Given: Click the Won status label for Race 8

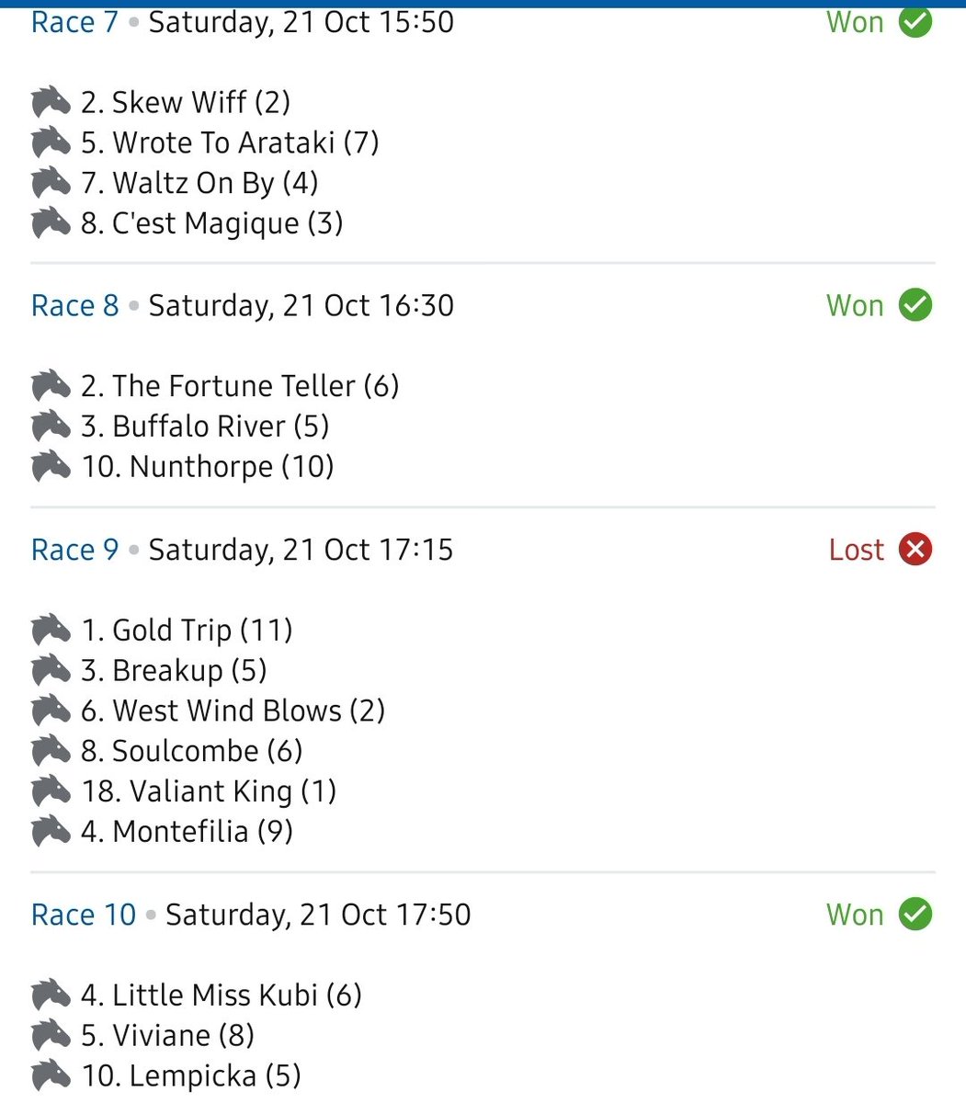Looking at the screenshot, I should (x=855, y=305).
